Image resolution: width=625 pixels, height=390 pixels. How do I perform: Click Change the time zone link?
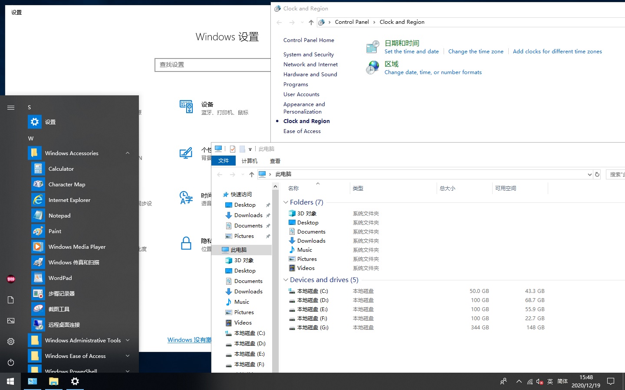point(476,51)
